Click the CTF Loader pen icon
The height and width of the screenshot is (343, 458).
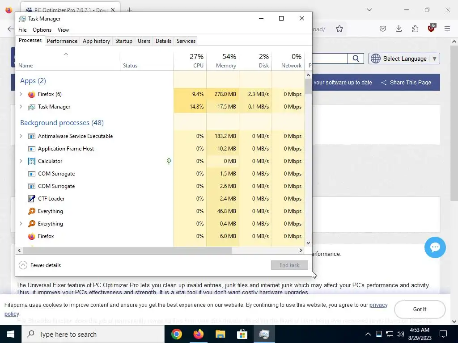point(32,199)
